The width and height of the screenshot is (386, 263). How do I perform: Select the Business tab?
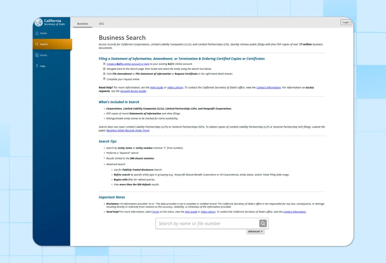click(83, 24)
